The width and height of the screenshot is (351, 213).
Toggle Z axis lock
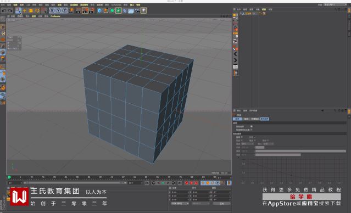click(64, 10)
